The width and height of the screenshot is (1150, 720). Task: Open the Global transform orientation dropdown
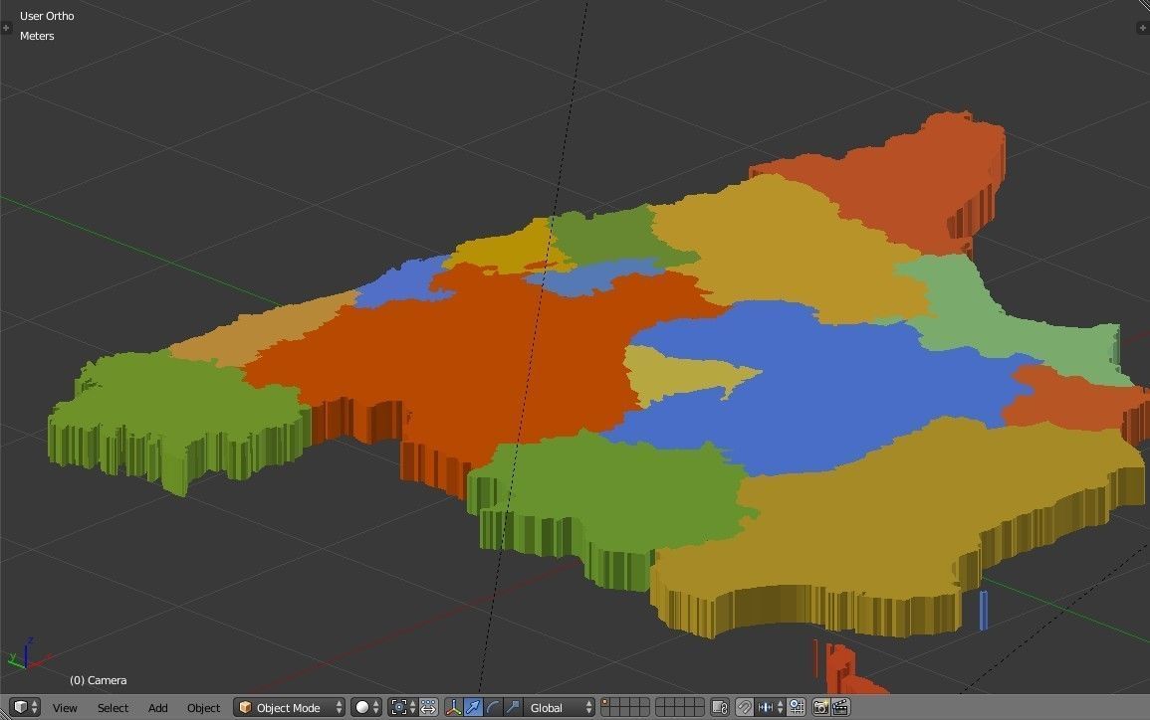pos(560,707)
